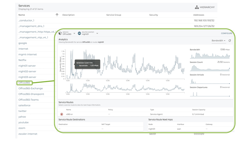
Task: Click the 128 router context badge
Action: [x=79, y=33]
